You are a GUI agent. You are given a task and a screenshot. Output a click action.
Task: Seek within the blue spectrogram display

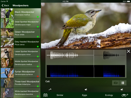(x=86, y=71)
